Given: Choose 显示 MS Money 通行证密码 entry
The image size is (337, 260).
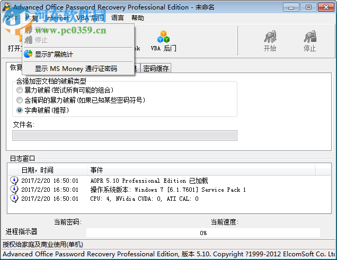Looking at the screenshot, I should click(x=78, y=69).
